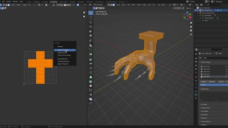
Task: Toggle perspective/orthographic view icon
Action: [x=191, y=34]
